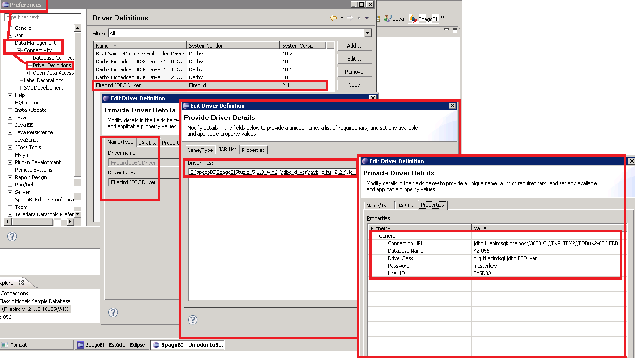Click the Connection URL value cell
The image size is (635, 358).
pyautogui.click(x=546, y=243)
